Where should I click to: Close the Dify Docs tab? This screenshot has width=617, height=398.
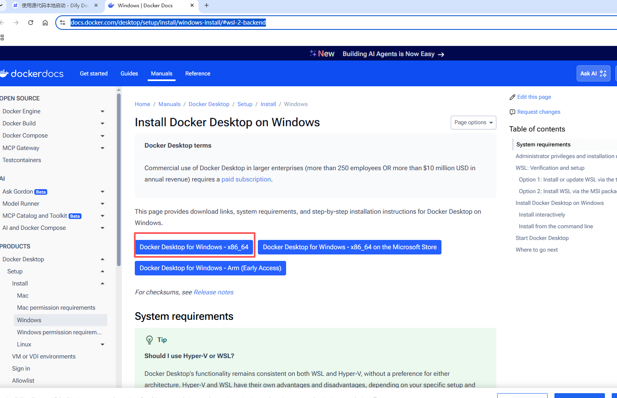point(96,5)
